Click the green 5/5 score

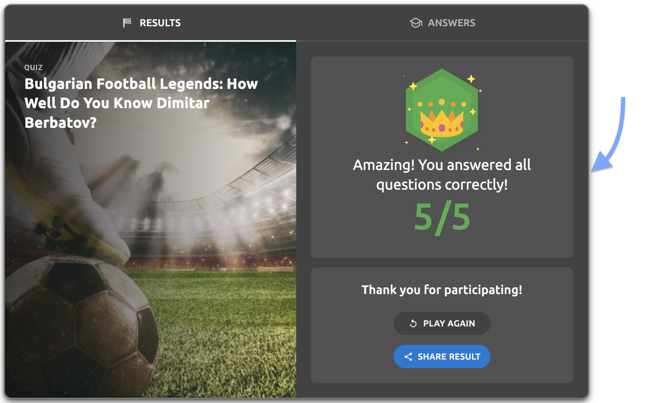(442, 217)
